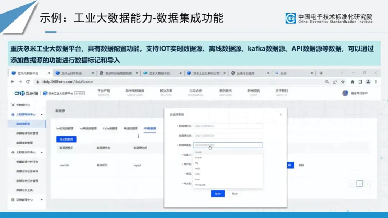This screenshot has height=218, width=388.
Task: Click the browser profile avatar icon
Action: pos(368,82)
